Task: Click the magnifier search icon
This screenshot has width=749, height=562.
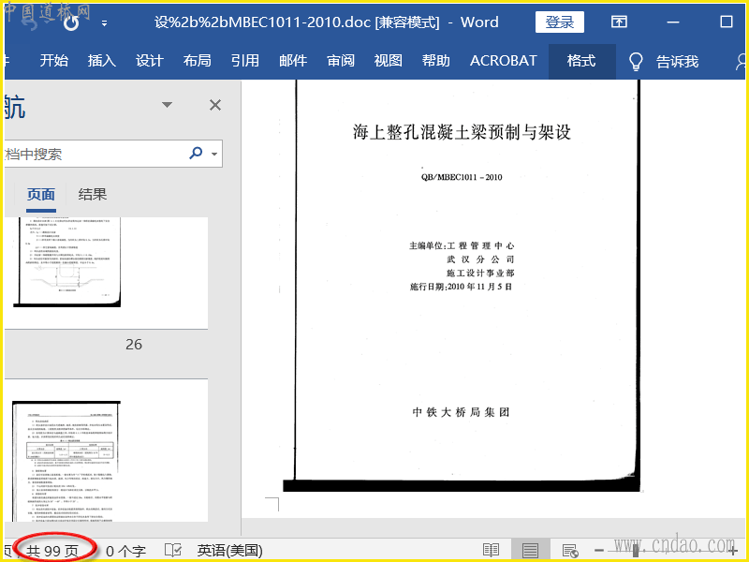Action: (x=196, y=153)
